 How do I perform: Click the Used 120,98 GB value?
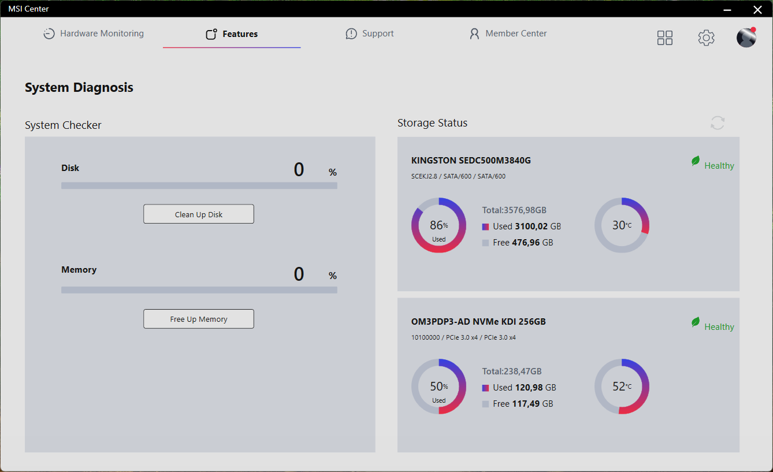point(525,388)
